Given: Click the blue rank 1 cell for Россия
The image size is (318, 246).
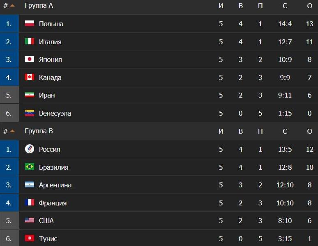Looking at the screenshot, I should coord(9,149).
